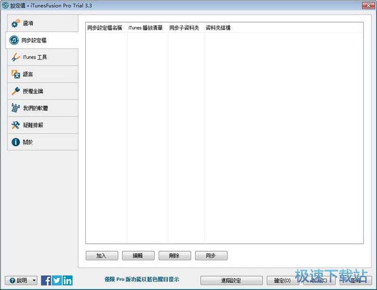Screen dimensions: 377x290
Task: Open the LinkedIn icon
Action: click(x=66, y=280)
